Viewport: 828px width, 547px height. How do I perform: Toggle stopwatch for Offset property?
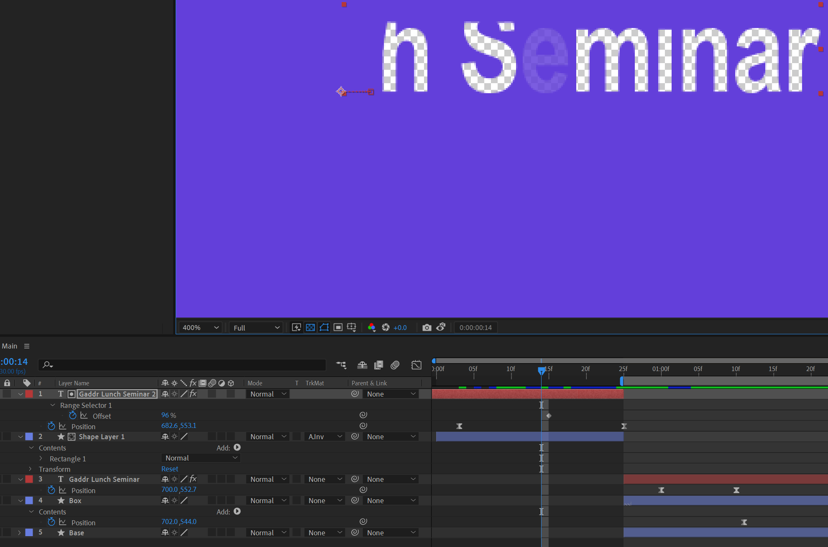(73, 416)
